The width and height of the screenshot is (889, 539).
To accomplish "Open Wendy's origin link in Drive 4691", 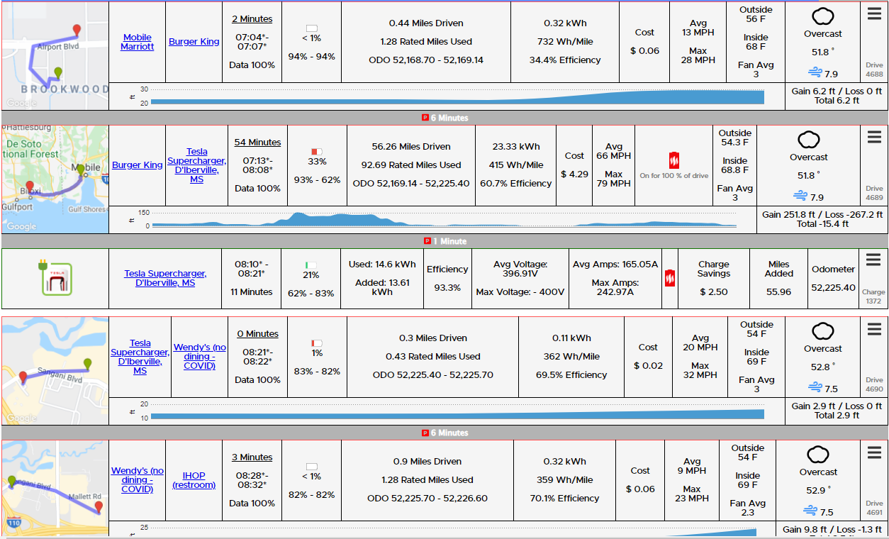I will pos(138,480).
